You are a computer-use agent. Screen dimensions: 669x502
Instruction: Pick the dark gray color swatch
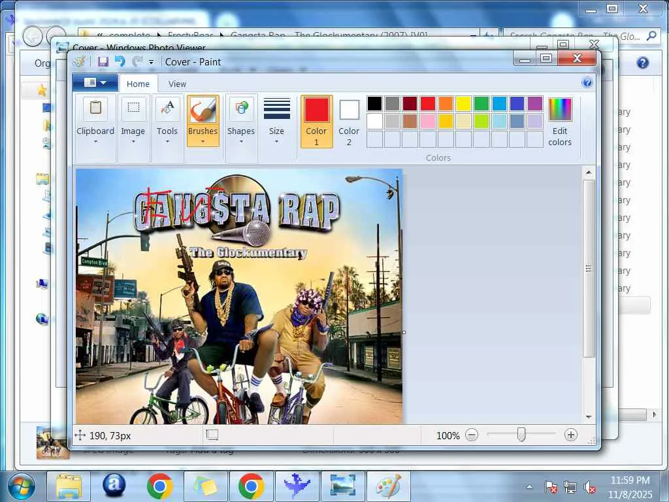point(392,103)
